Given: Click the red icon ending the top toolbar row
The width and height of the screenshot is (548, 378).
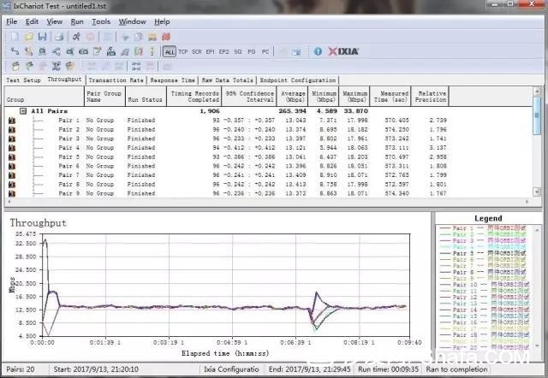Looking at the screenshot, I should [166, 37].
